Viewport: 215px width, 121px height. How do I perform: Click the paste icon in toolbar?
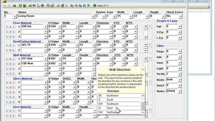click(x=80, y=6)
